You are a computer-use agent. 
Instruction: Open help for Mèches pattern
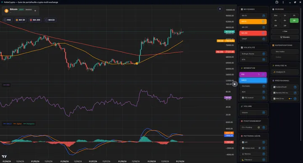click(263, 154)
